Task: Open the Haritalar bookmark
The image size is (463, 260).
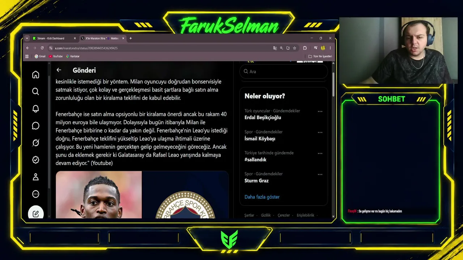Action: click(72, 56)
